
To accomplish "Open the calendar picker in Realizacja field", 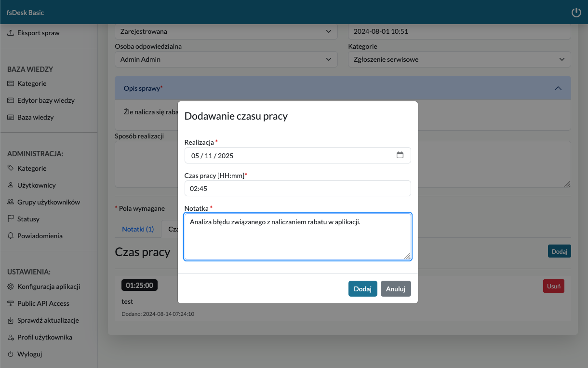I will coord(400,155).
